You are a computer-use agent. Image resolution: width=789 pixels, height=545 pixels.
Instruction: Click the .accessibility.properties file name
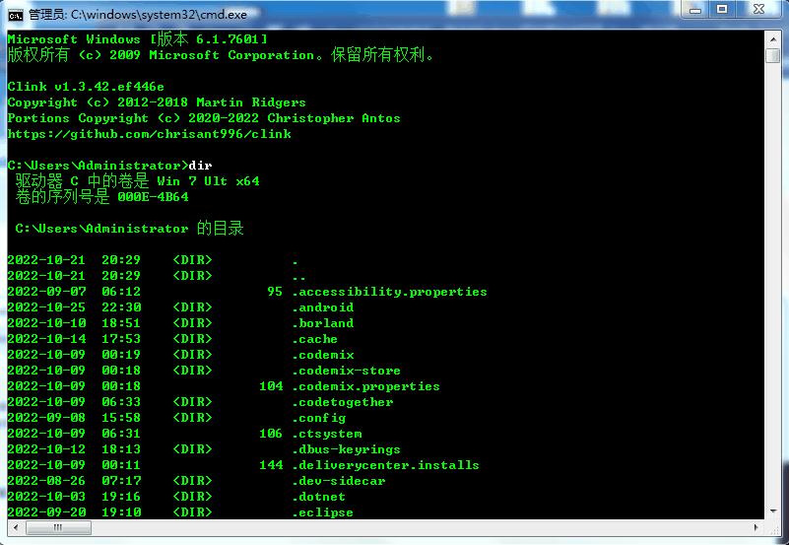pyautogui.click(x=389, y=292)
